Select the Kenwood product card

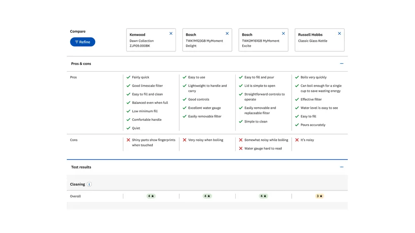[x=145, y=41]
